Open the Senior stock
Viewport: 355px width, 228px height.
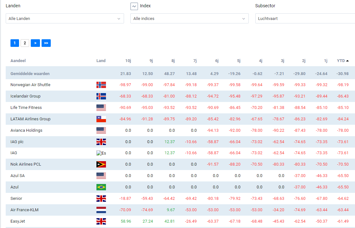point(16,199)
